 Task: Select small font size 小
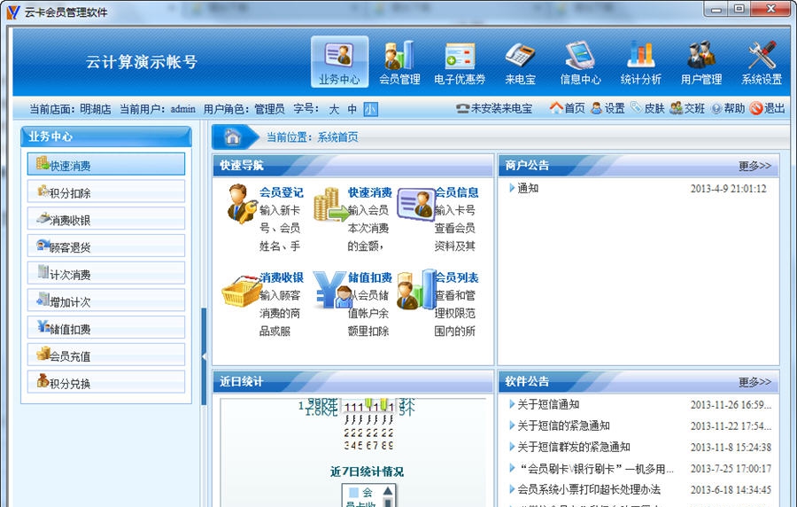pos(370,109)
